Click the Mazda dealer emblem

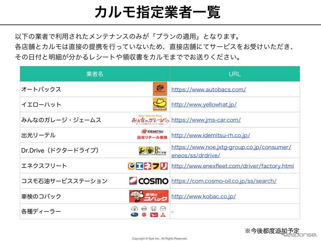163,209
